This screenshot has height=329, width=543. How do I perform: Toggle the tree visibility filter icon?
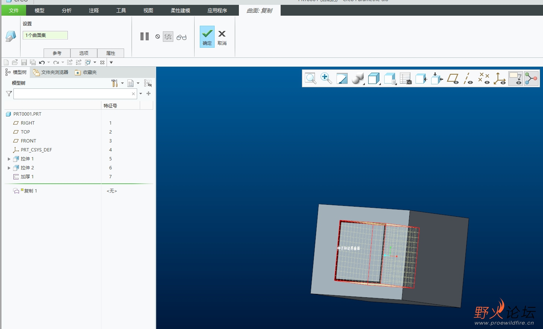point(148,83)
